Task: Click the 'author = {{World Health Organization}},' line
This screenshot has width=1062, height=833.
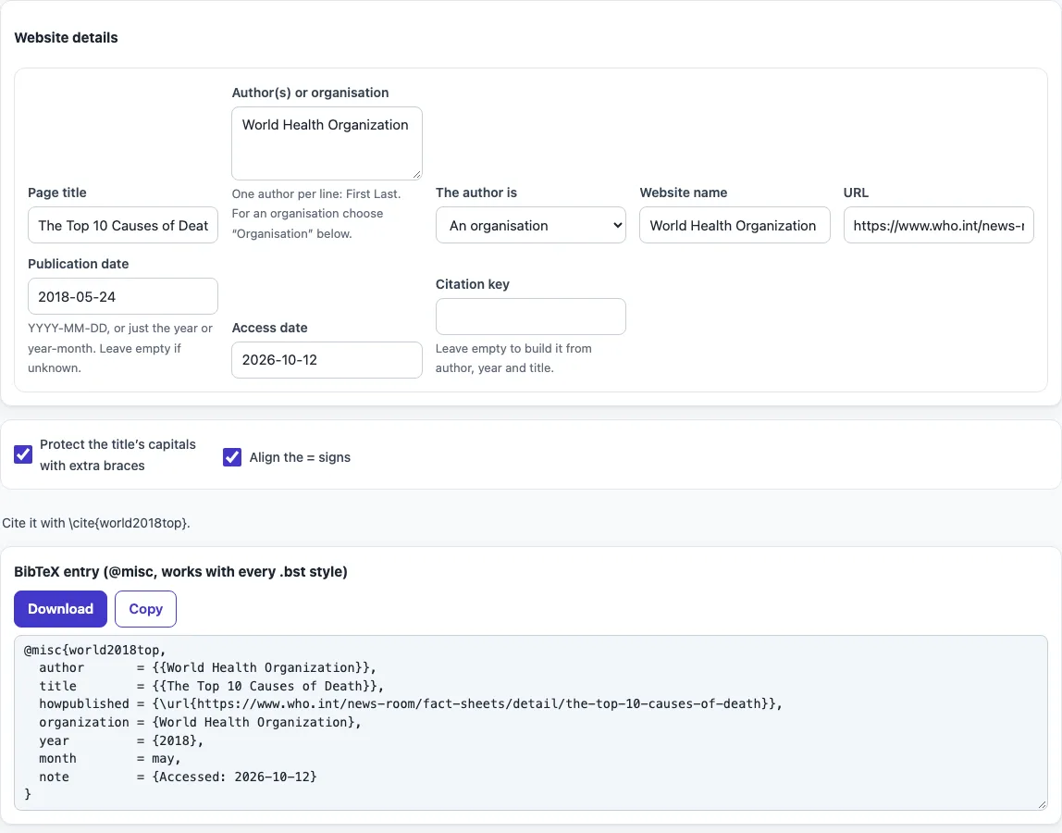Action: pos(207,668)
